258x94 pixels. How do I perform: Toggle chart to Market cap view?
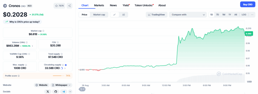point(99,15)
